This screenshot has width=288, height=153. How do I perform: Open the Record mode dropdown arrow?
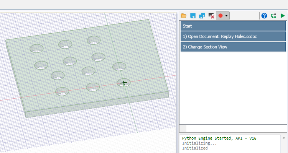227,16
